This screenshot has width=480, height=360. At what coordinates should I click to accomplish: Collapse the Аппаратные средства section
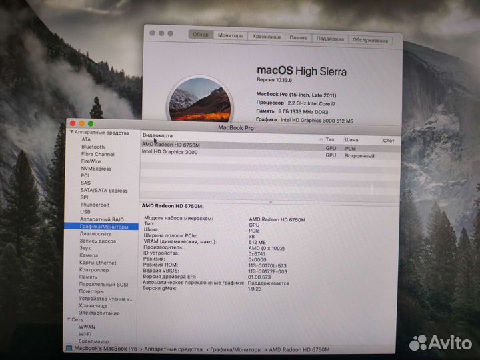coord(71,132)
